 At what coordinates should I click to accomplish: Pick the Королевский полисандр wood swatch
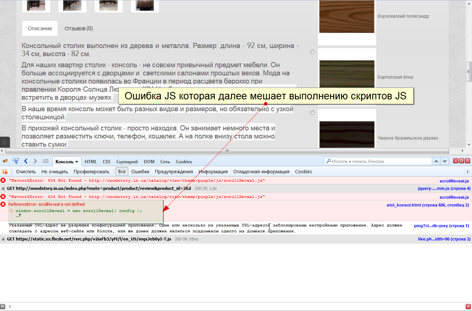point(347,17)
